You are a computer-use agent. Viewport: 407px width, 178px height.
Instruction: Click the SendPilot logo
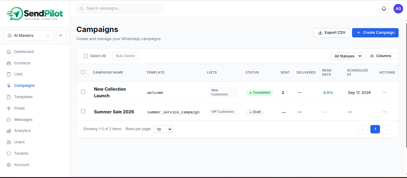point(35,14)
